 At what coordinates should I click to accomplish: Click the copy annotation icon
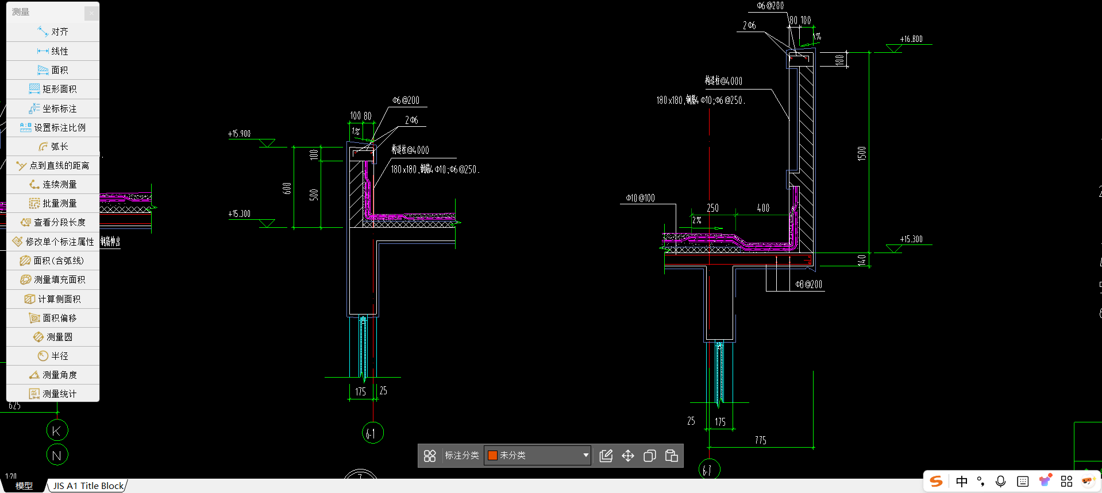[650, 456]
